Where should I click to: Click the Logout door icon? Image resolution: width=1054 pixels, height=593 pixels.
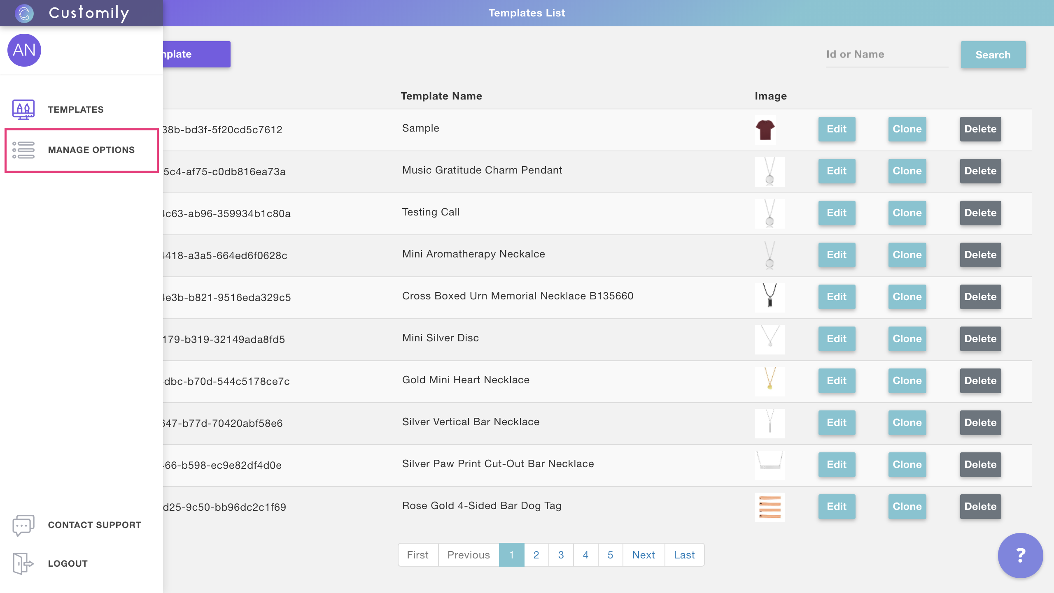click(23, 563)
